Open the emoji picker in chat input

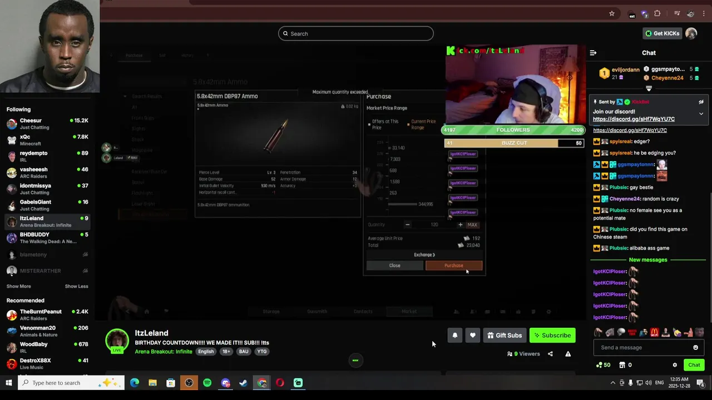coord(695,348)
